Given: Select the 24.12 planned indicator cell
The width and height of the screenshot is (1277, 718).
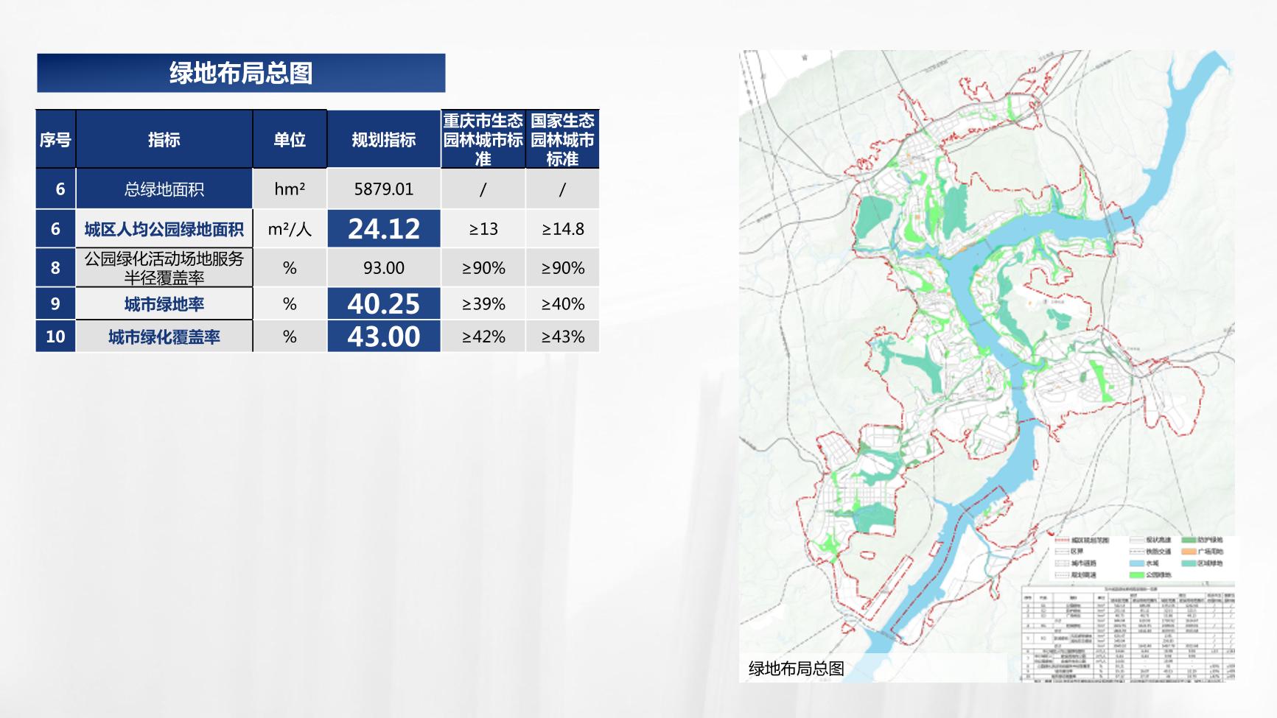Looking at the screenshot, I should 383,229.
